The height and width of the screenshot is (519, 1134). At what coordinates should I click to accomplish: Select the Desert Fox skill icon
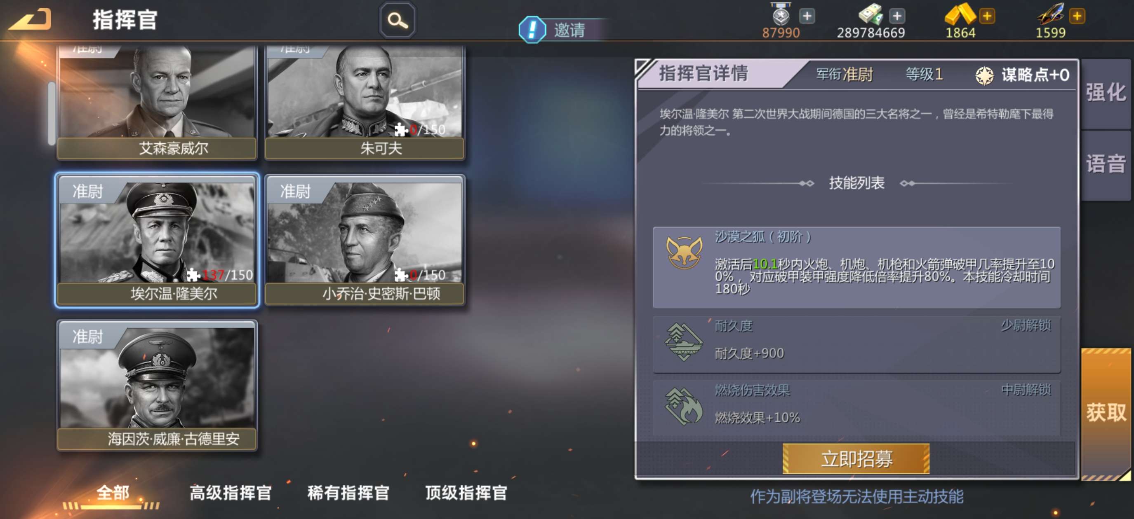[x=684, y=252]
